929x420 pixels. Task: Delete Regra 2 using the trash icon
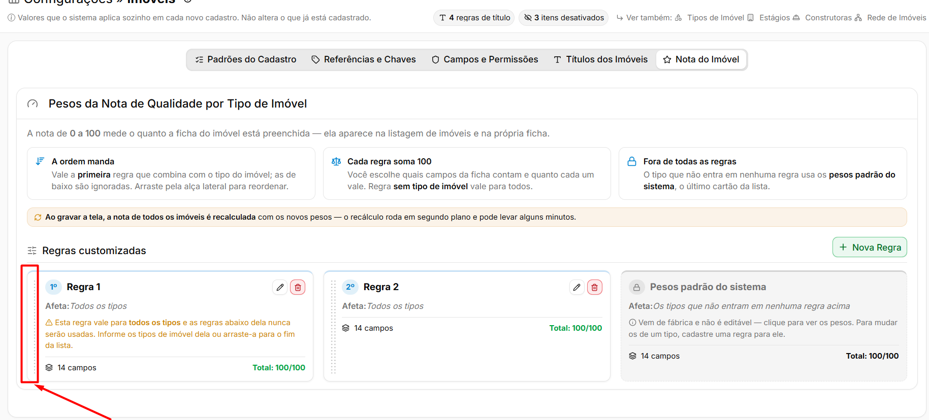(594, 287)
